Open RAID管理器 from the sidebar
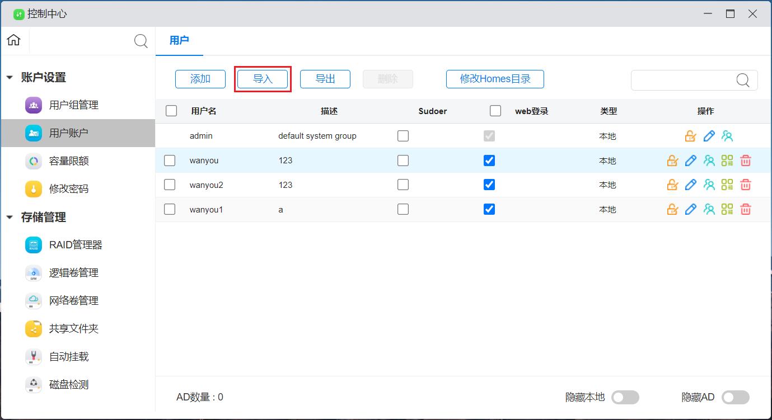 pyautogui.click(x=75, y=245)
